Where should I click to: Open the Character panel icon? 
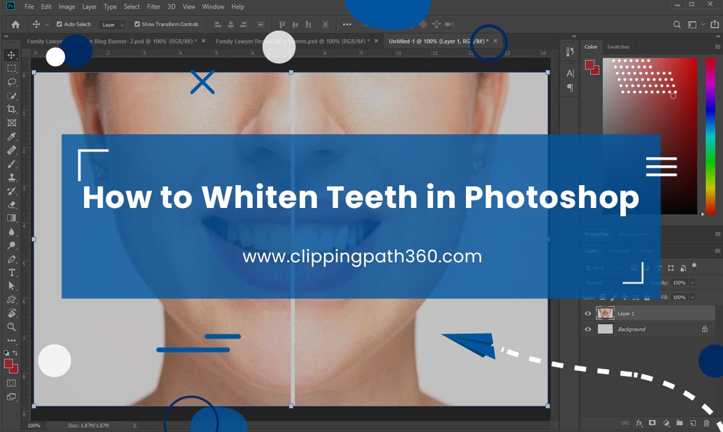pyautogui.click(x=570, y=73)
